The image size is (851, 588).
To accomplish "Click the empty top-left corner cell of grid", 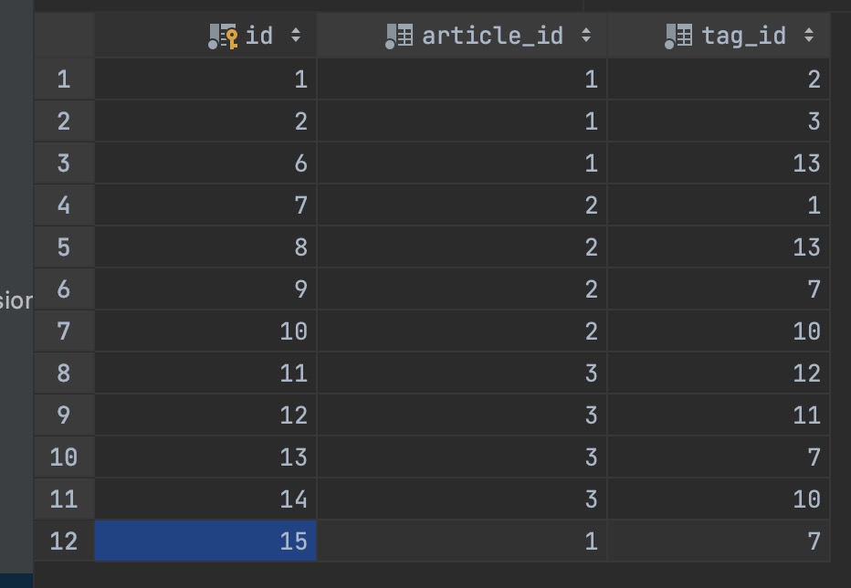I will click(x=64, y=37).
